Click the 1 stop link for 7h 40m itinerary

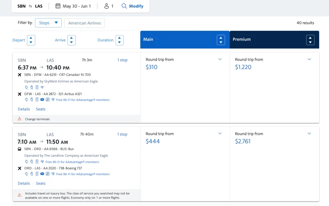[x=122, y=135]
